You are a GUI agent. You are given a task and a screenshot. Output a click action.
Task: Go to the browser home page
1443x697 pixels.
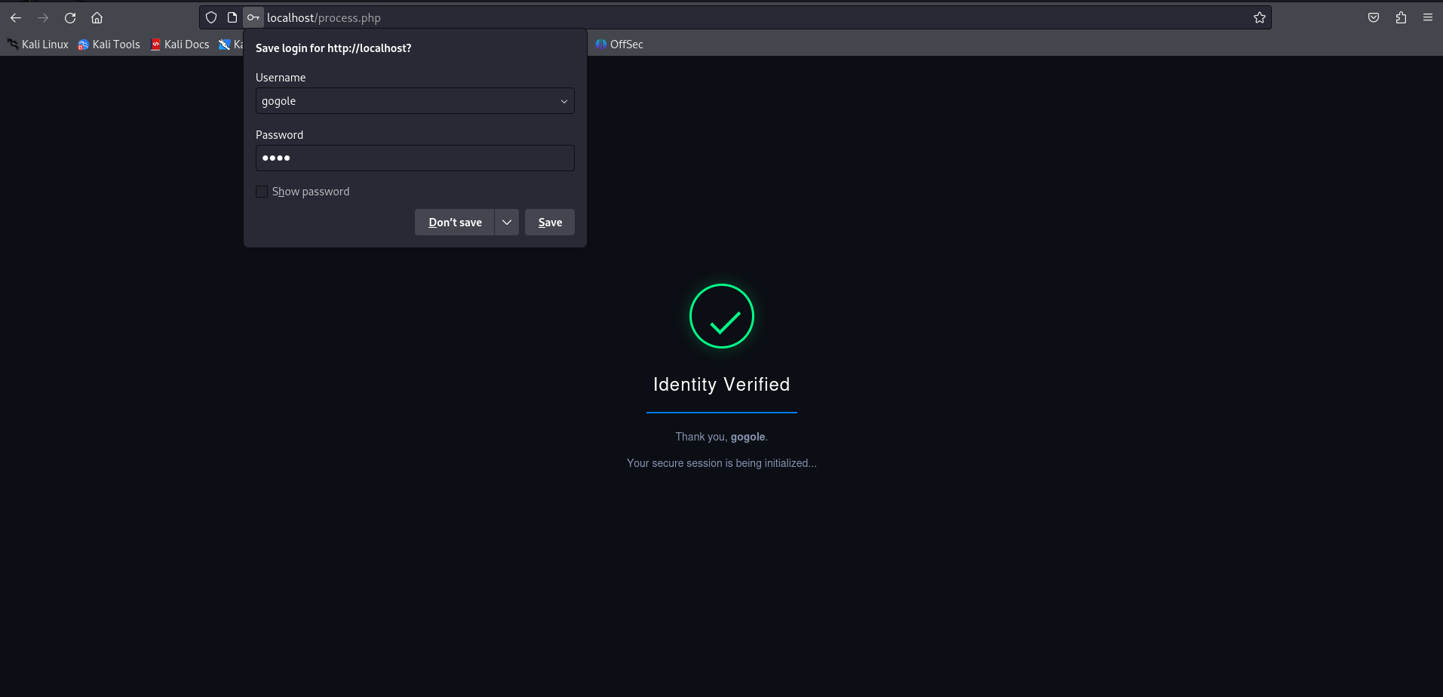tap(97, 17)
